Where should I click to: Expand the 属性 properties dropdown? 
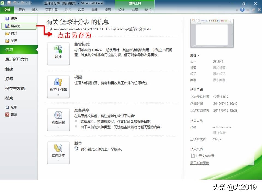click(x=195, y=55)
